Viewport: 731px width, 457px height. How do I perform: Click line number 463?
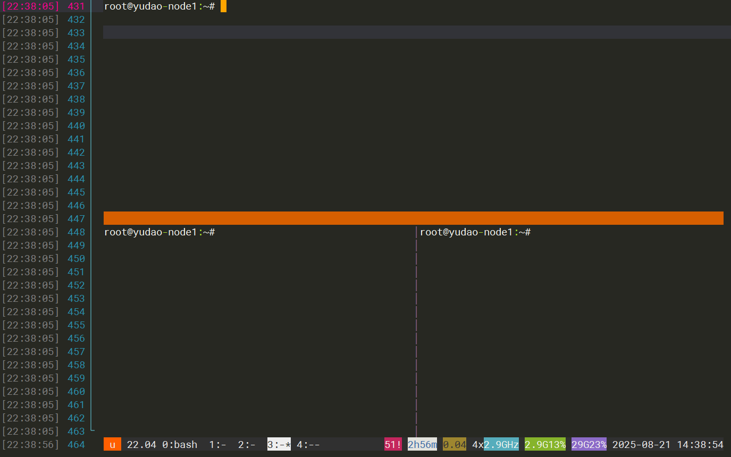point(76,431)
